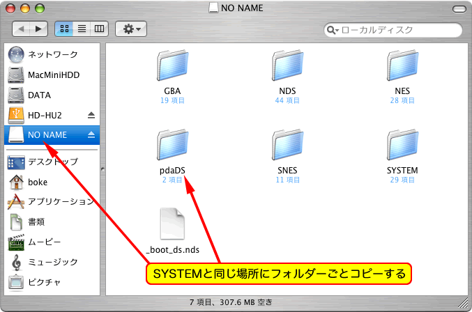Open アプリケーション icon in sidebar
472x312 pixels.
pyautogui.click(x=16, y=202)
